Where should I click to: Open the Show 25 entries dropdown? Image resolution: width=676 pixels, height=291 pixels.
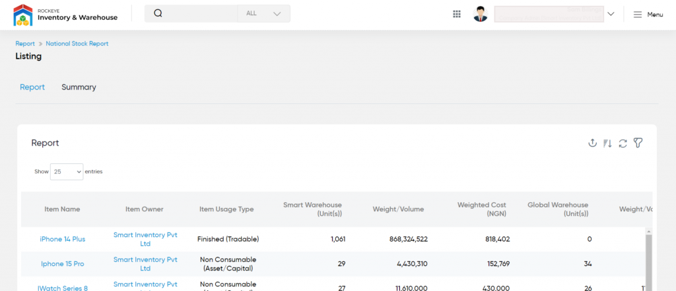[x=67, y=171]
